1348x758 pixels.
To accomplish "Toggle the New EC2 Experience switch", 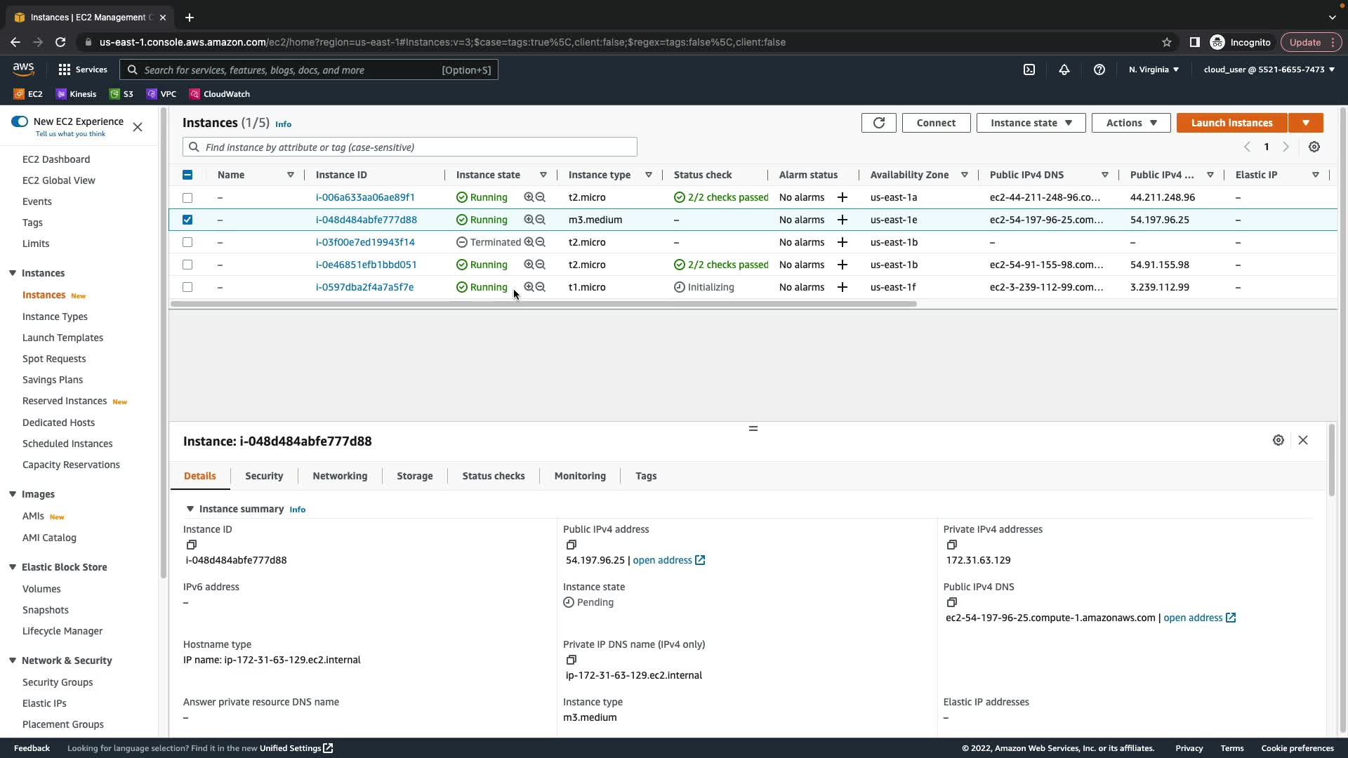I will (20, 121).
